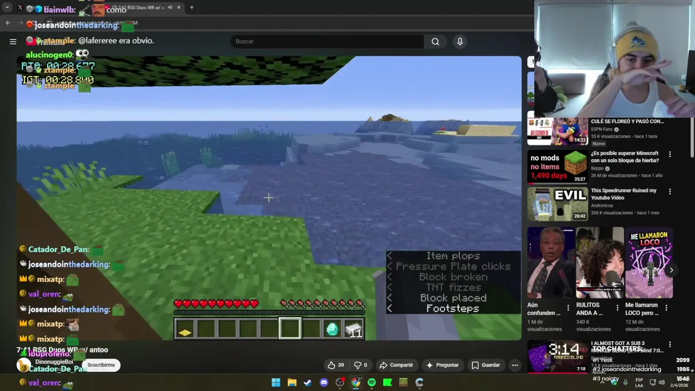Open Spotify from the taskbar
The height and width of the screenshot is (391, 695).
click(x=371, y=382)
